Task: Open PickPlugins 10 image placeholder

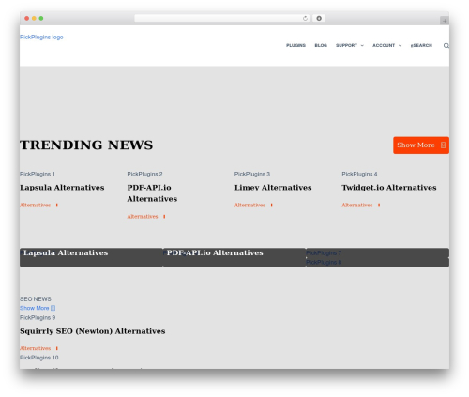Action: tap(39, 358)
